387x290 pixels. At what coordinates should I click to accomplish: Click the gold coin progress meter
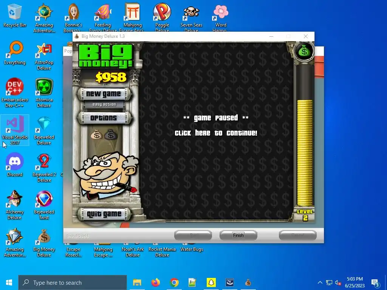(305, 153)
